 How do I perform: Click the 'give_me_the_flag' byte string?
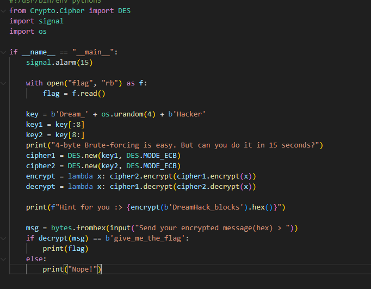coord(145,238)
